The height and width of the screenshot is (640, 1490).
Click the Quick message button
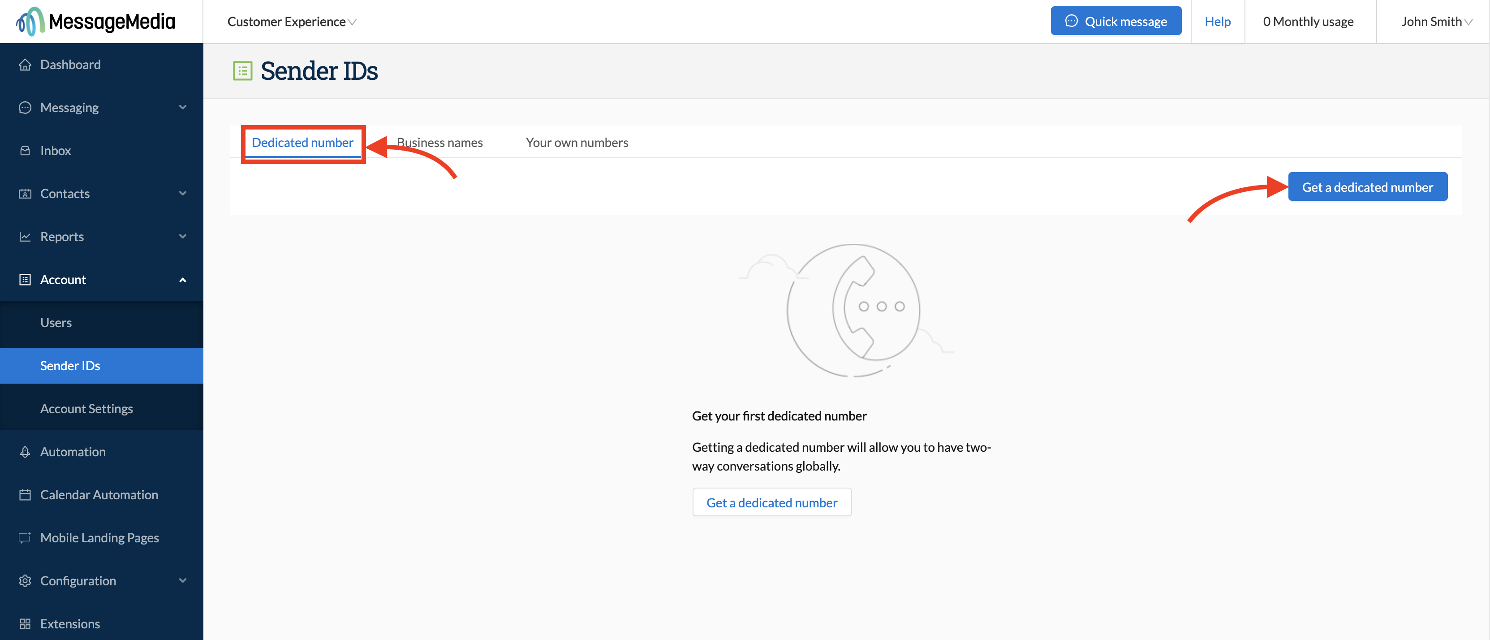(1116, 22)
